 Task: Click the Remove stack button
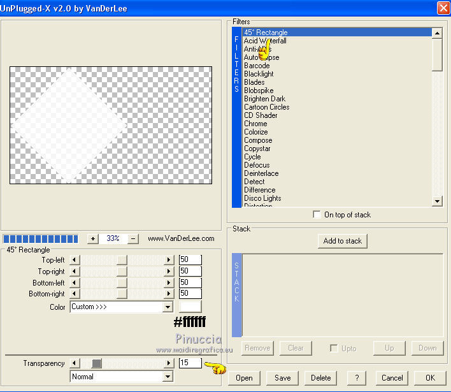[x=257, y=348]
